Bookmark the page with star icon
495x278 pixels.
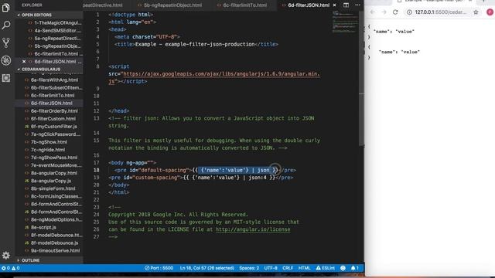pos(476,12)
